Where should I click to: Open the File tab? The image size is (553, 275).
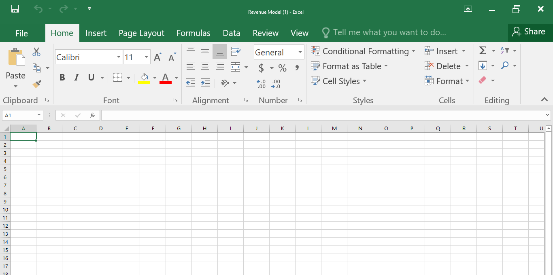(x=22, y=33)
